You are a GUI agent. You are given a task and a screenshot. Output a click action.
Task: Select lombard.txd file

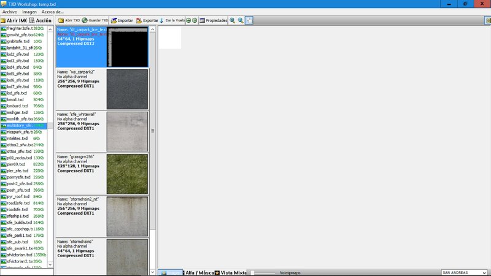tap(24, 106)
